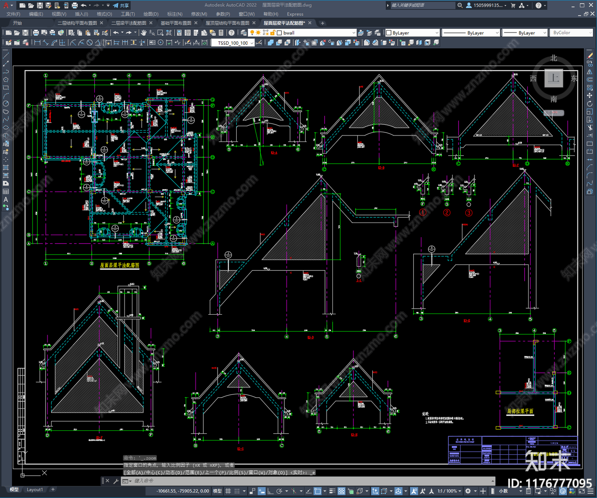
Task: Toggle lineweight display in status bar
Action: point(332,491)
